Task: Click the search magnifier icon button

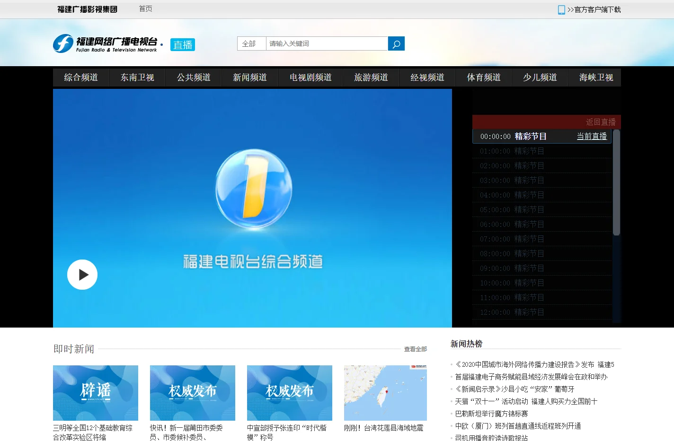Action: coord(396,43)
